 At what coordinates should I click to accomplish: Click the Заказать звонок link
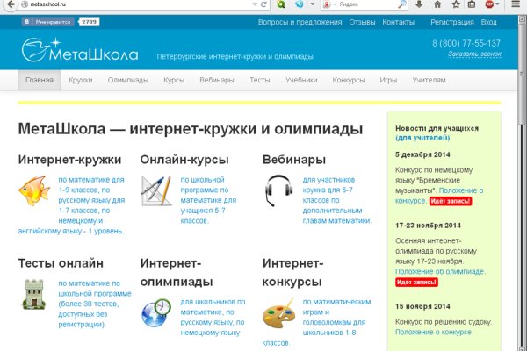[x=473, y=54]
